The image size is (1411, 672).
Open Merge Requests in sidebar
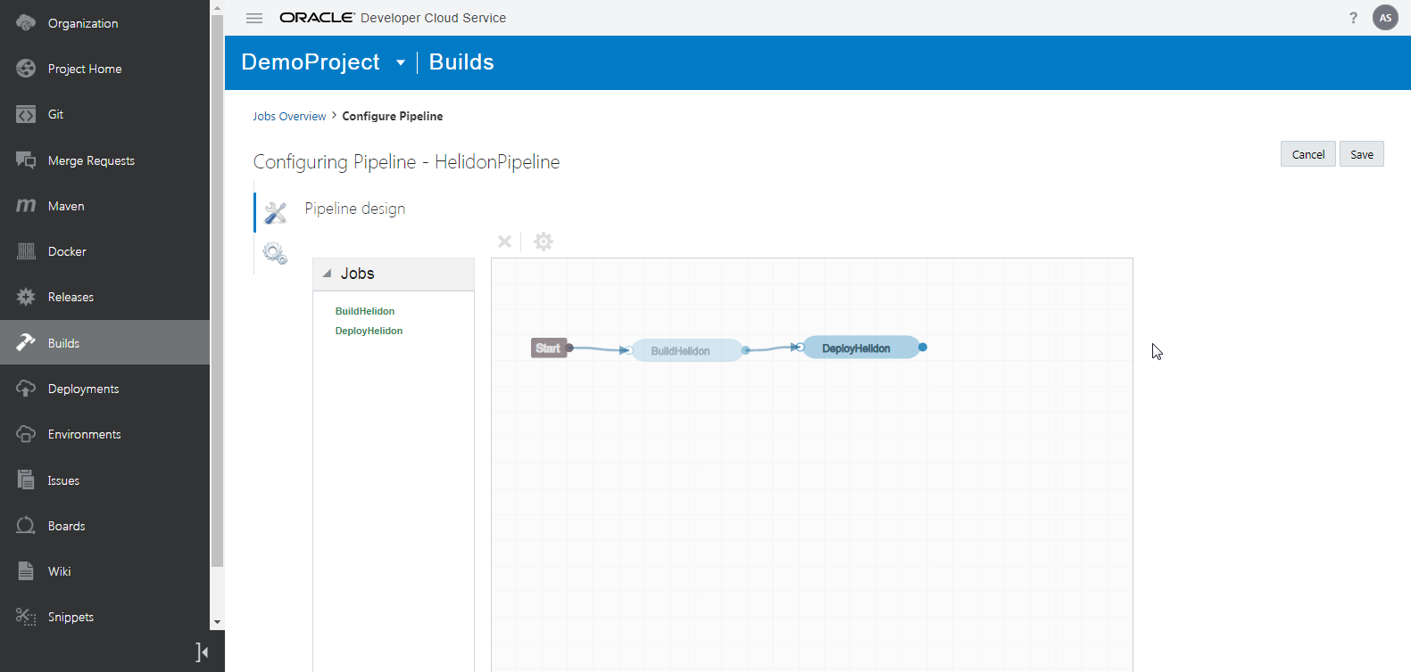point(91,160)
